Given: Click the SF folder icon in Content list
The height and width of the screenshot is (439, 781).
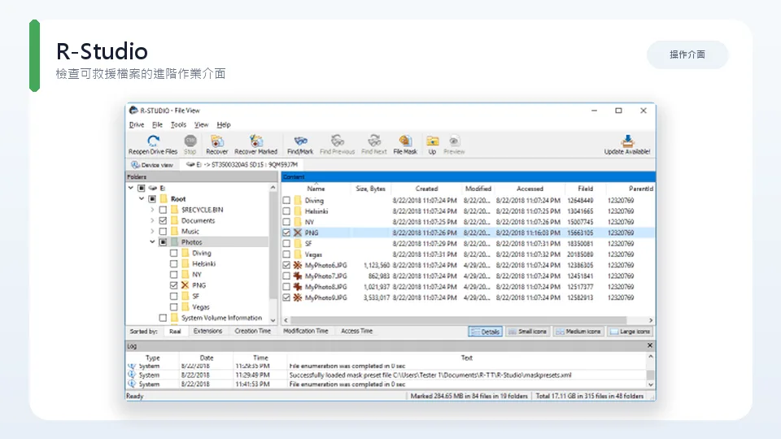Looking at the screenshot, I should click(x=298, y=243).
